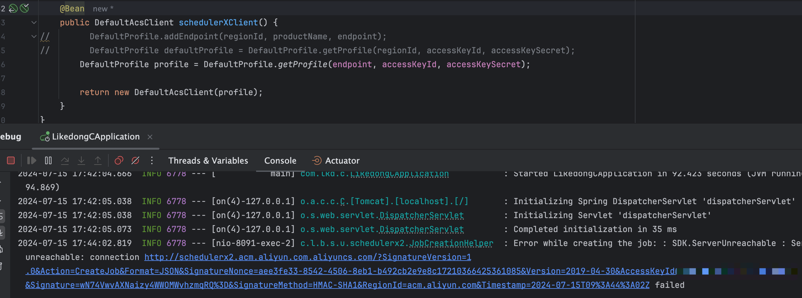Click the schedulerXClient method name
Image resolution: width=802 pixels, height=298 pixels.
218,23
